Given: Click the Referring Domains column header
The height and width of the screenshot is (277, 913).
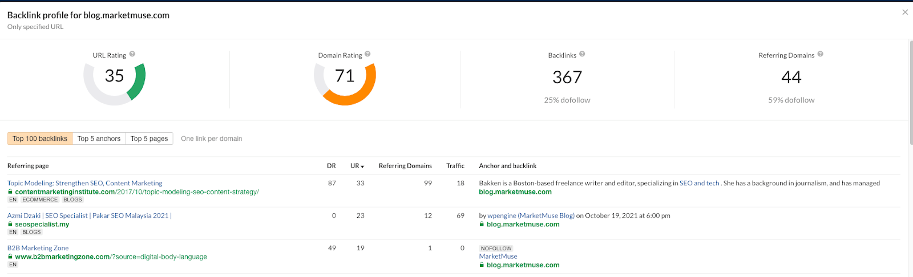Looking at the screenshot, I should [x=405, y=166].
